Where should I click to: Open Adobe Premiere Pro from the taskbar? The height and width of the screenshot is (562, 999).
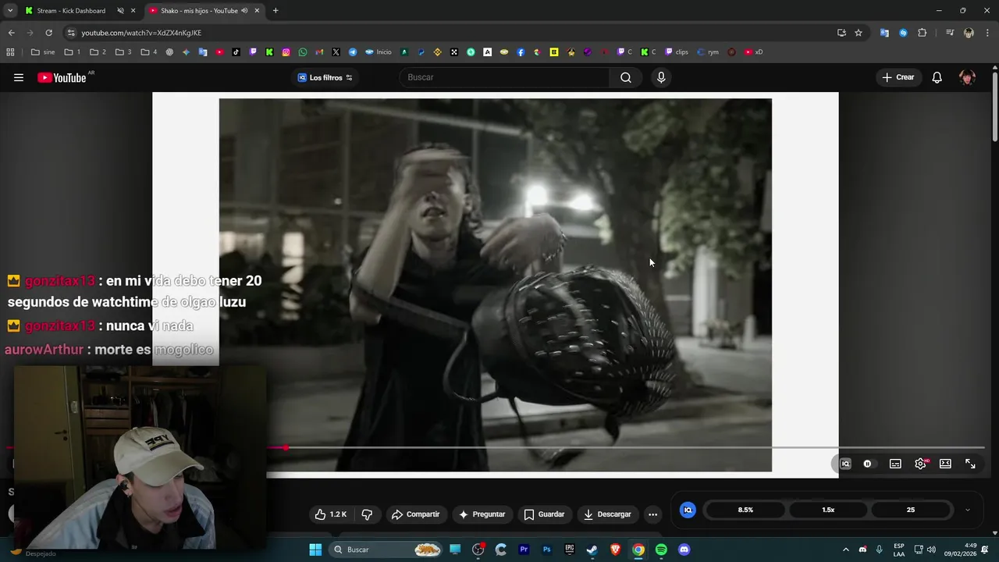point(524,550)
